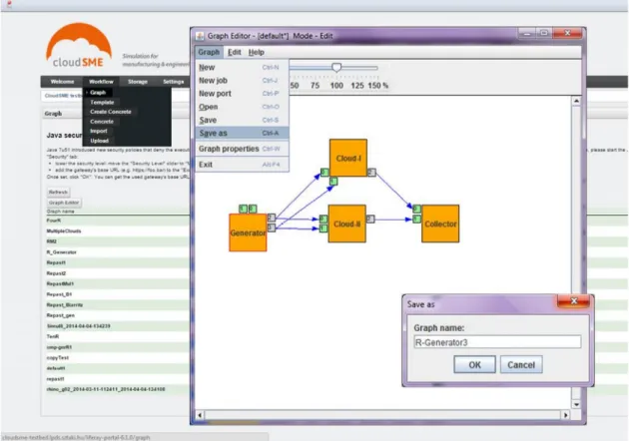
Task: Click the Graph name input field
Action: [x=497, y=342]
